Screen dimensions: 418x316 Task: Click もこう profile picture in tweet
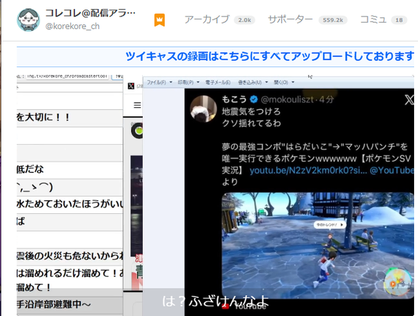(x=203, y=109)
